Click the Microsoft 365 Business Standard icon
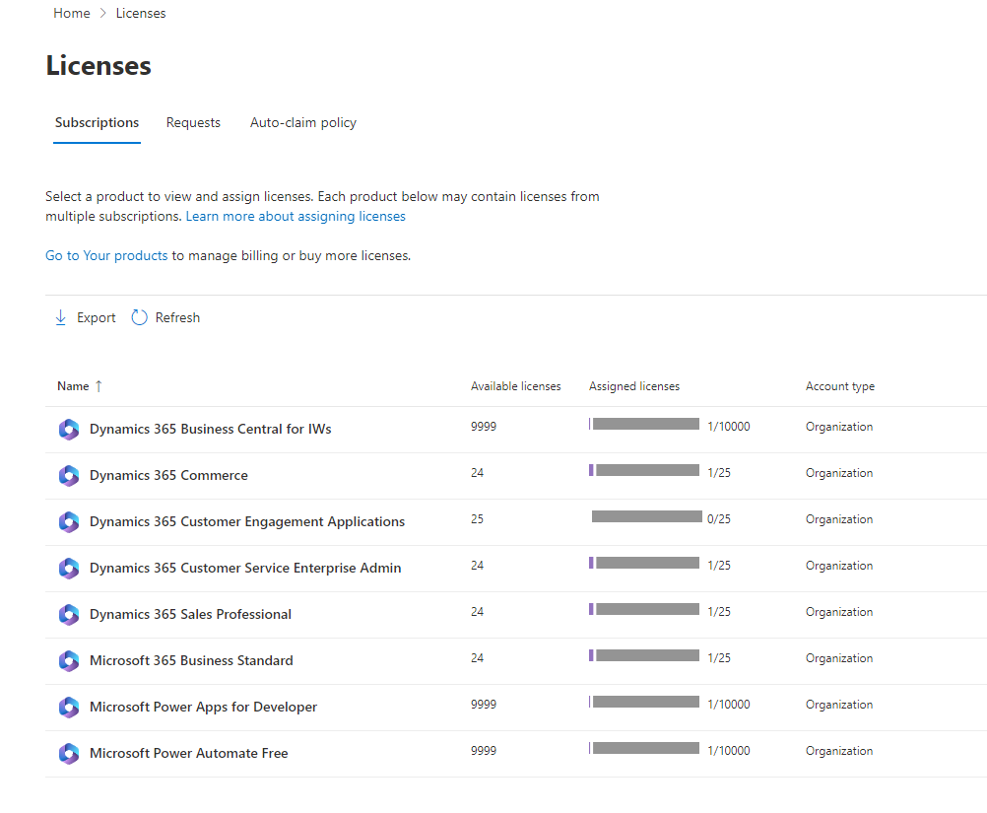 (68, 661)
